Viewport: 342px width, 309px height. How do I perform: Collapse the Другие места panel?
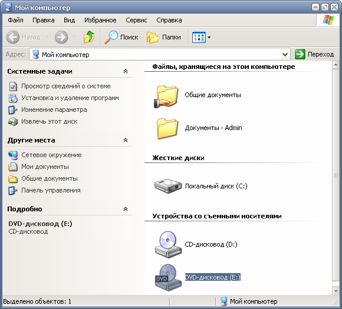coord(126,140)
